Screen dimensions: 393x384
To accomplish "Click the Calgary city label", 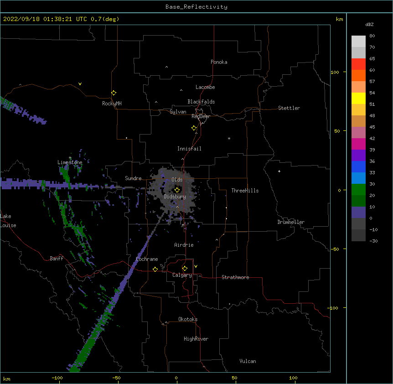I will pos(182,275).
